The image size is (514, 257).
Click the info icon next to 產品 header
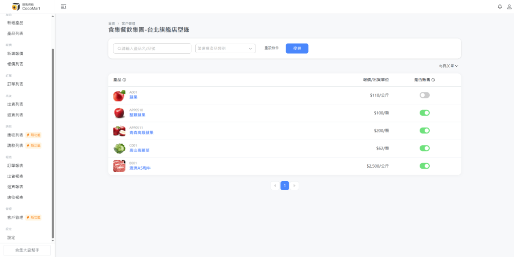point(124,80)
